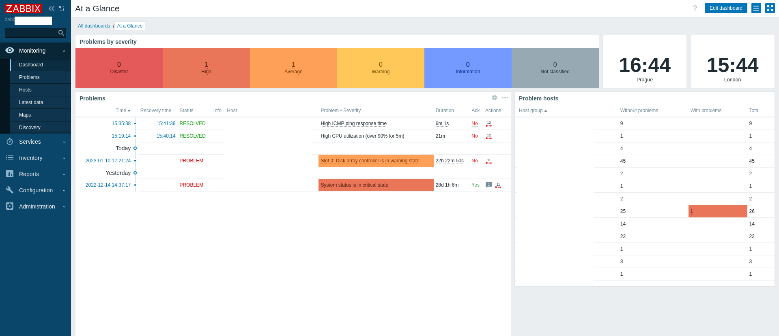Viewport: 779px width, 336px height.
Task: Click the Inventory list icon
Action: [10, 157]
